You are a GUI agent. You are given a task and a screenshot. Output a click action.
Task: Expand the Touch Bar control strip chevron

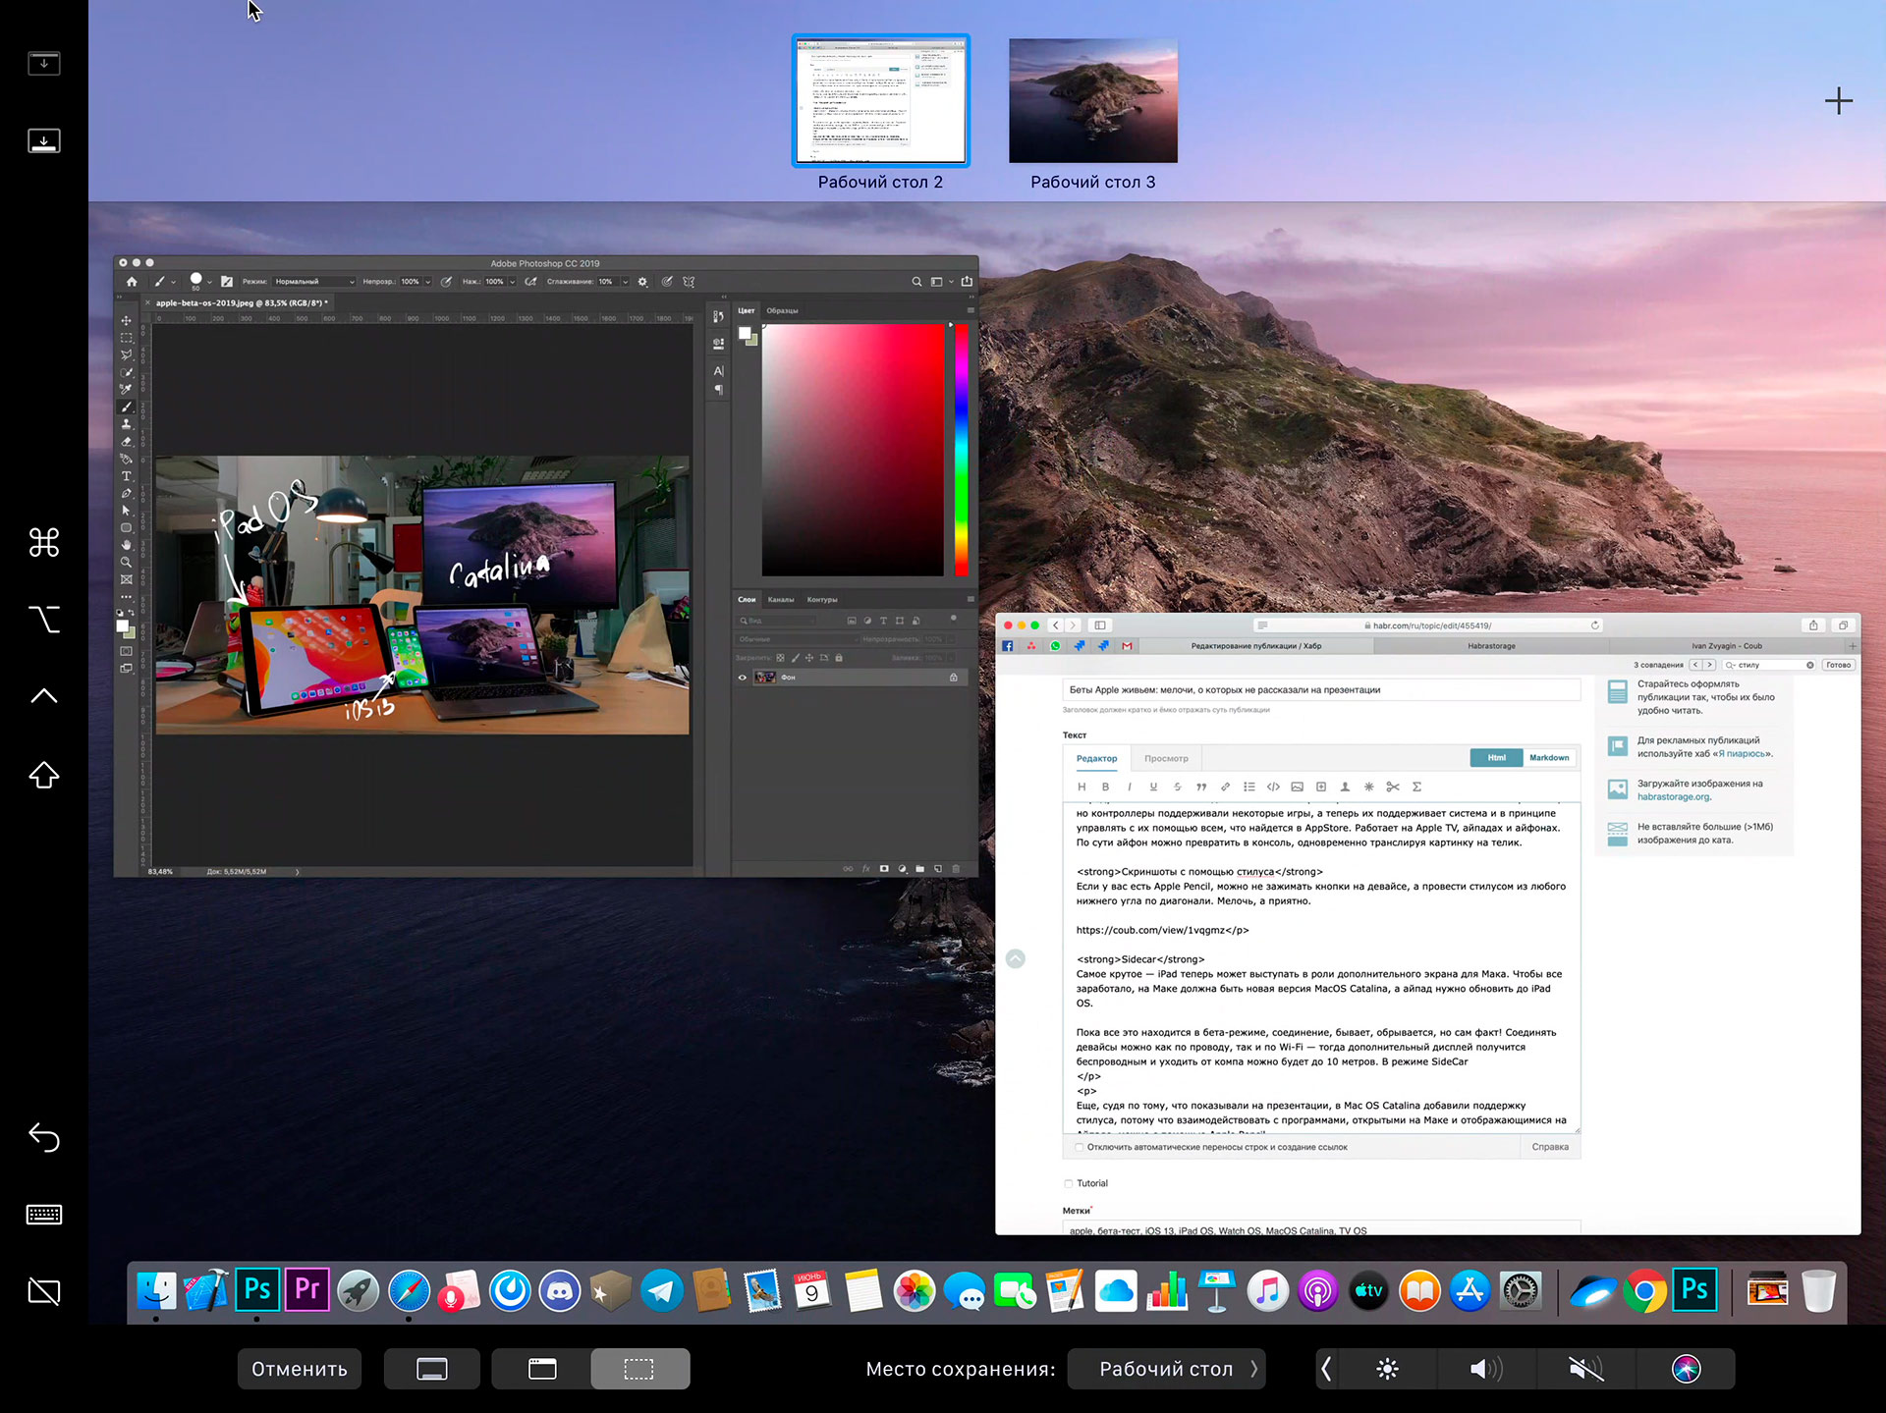[x=1326, y=1369]
